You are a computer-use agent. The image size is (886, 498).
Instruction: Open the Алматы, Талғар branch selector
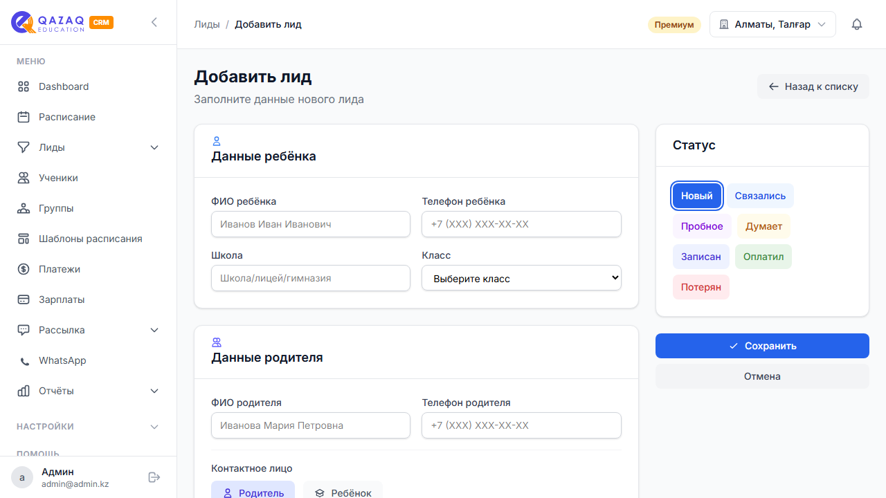(772, 24)
